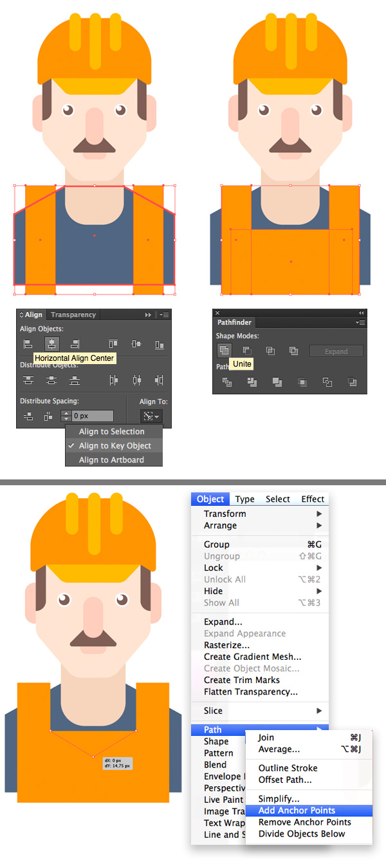Click the Distribute Spacing stepper arrows
386x868 pixels.
(x=65, y=416)
